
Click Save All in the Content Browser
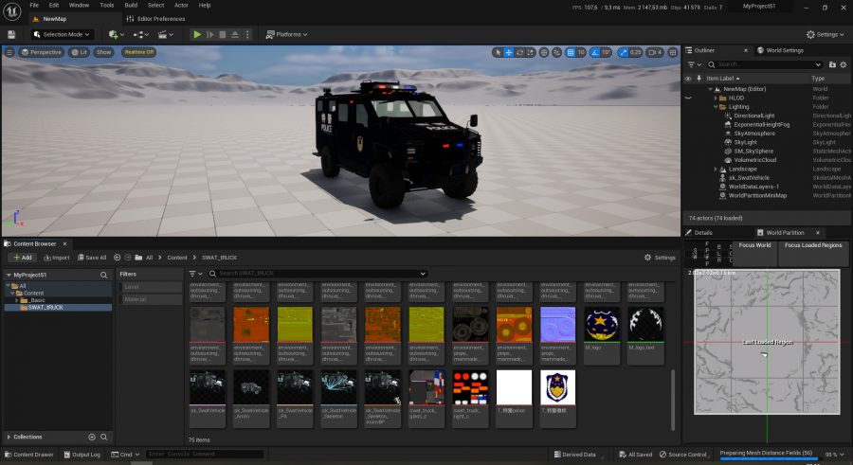[92, 258]
